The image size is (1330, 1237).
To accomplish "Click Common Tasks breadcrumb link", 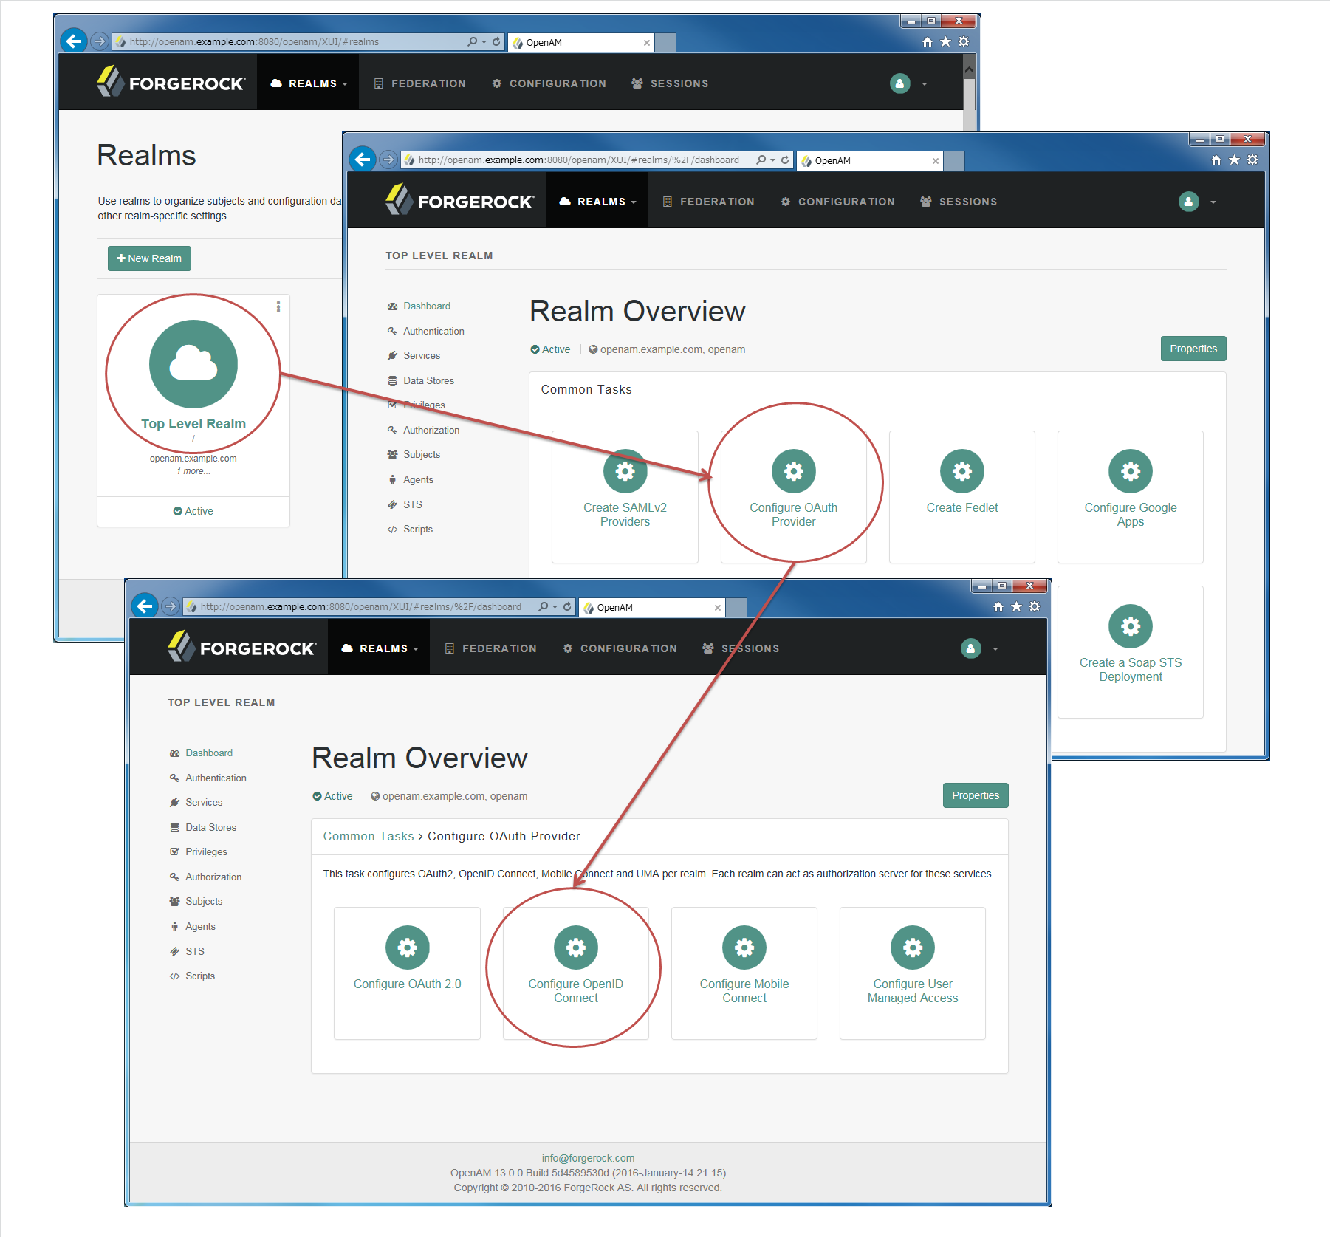I will click(369, 836).
